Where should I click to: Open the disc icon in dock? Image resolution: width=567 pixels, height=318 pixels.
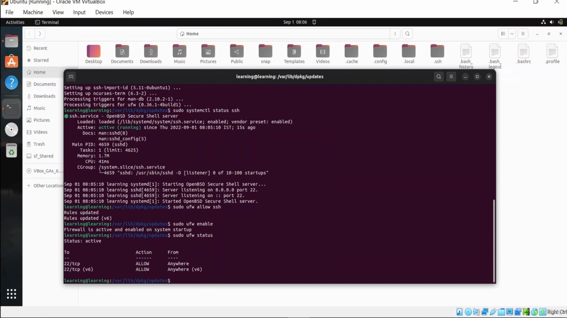click(12, 129)
